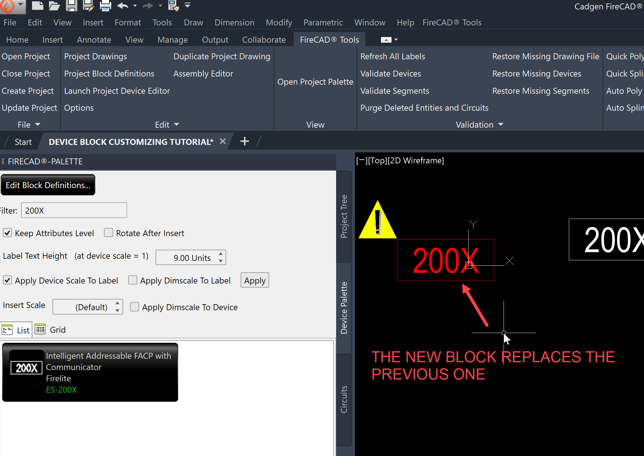The image size is (644, 456).
Task: Open the quick access toolbar customize arrow
Action: tap(188, 5)
